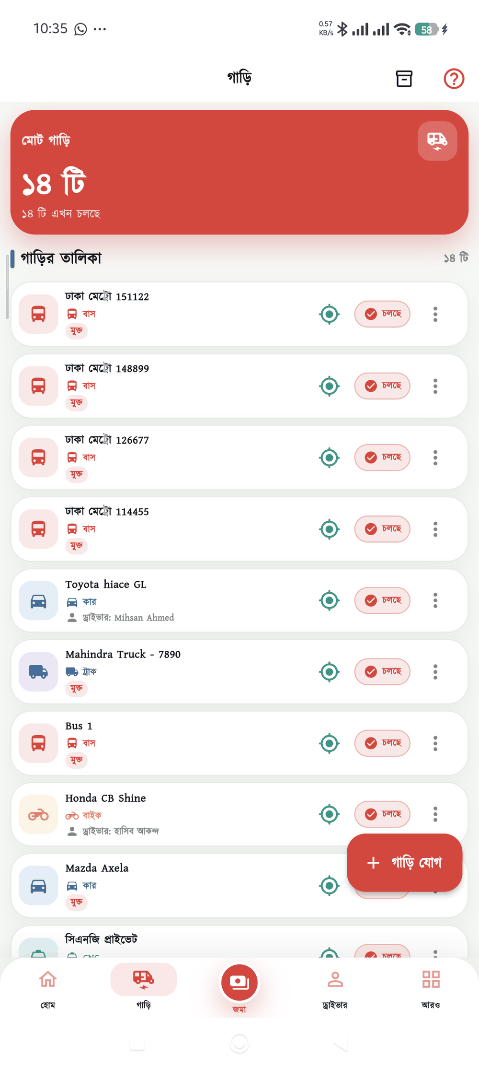Image resolution: width=479 pixels, height=1067 pixels.
Task: Click the Mazda Axela location target icon
Action: coord(329,886)
